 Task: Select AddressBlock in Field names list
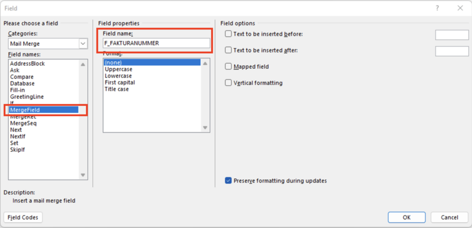(x=27, y=64)
